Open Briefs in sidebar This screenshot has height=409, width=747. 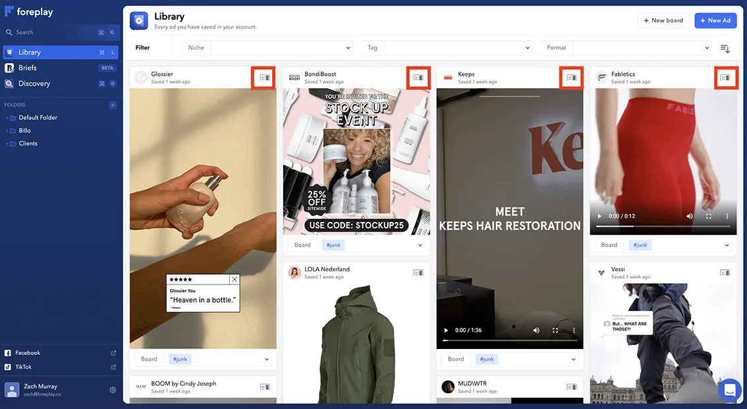[x=61, y=68]
